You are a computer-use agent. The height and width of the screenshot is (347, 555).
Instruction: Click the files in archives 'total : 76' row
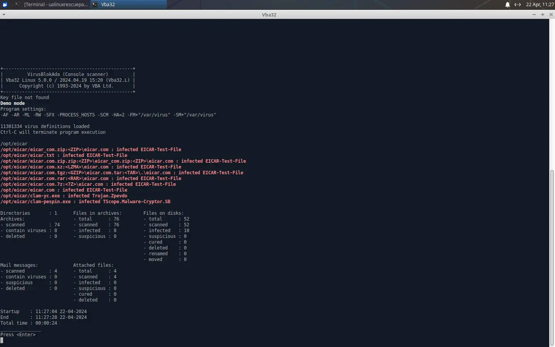(96, 219)
